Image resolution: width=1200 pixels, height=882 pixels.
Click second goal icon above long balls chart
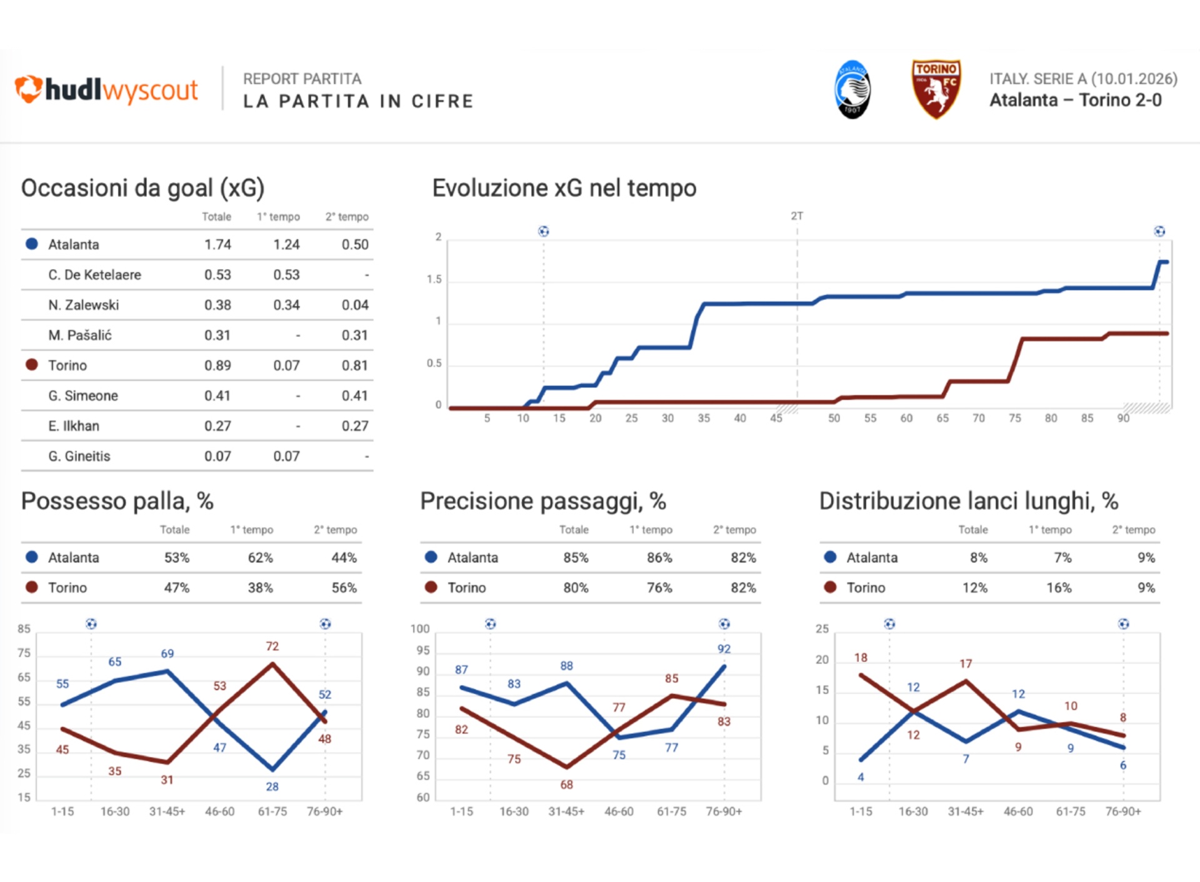1123,624
